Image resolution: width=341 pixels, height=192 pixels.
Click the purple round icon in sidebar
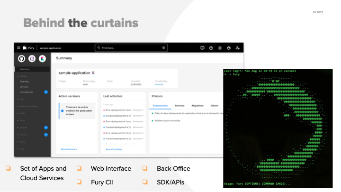pos(32,59)
